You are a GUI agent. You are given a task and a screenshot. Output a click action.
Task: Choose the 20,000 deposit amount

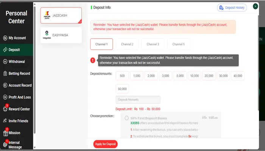click(x=209, y=76)
